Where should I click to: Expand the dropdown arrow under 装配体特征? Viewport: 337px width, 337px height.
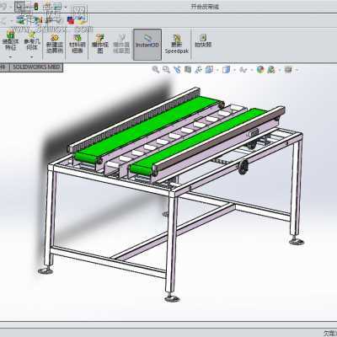(11, 57)
